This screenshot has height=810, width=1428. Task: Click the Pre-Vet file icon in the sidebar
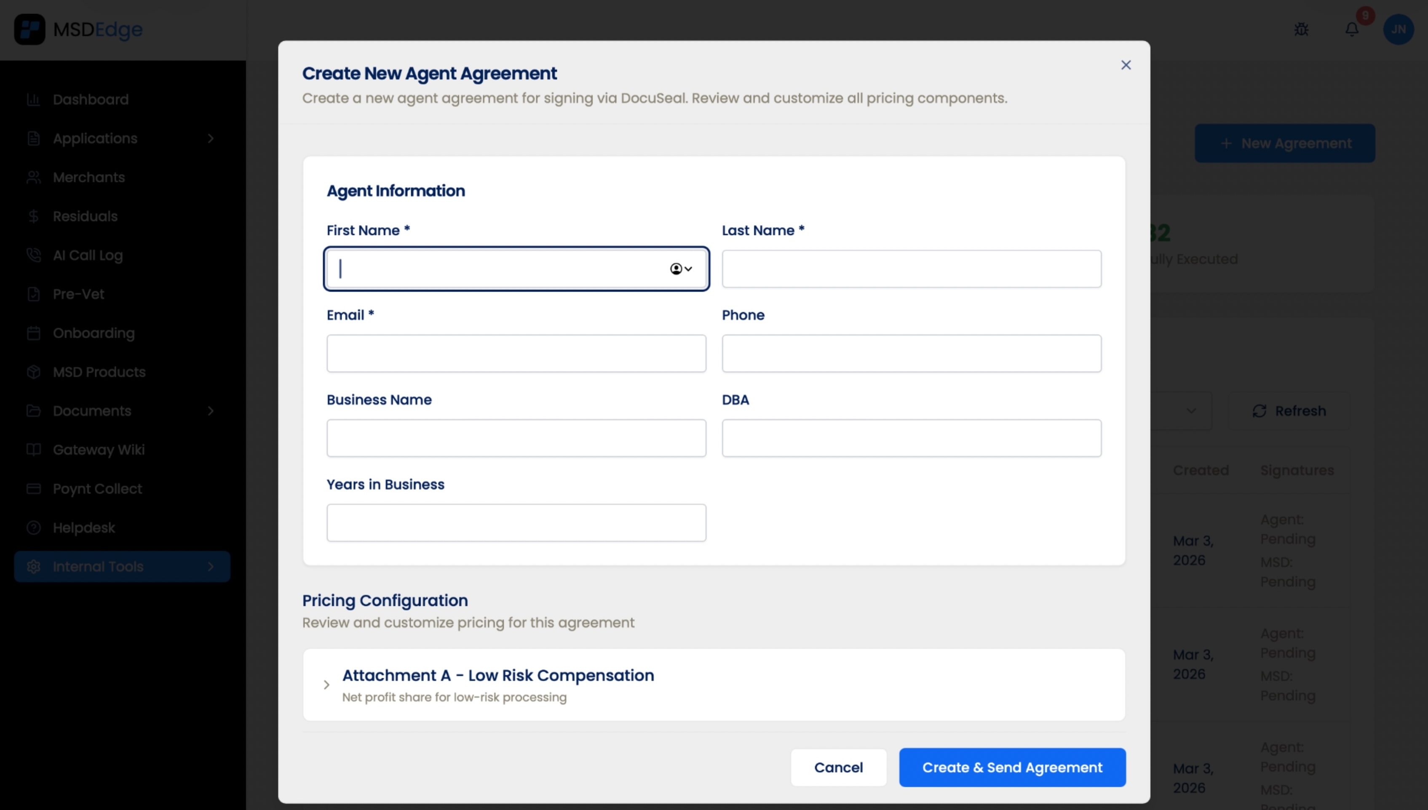click(x=33, y=294)
